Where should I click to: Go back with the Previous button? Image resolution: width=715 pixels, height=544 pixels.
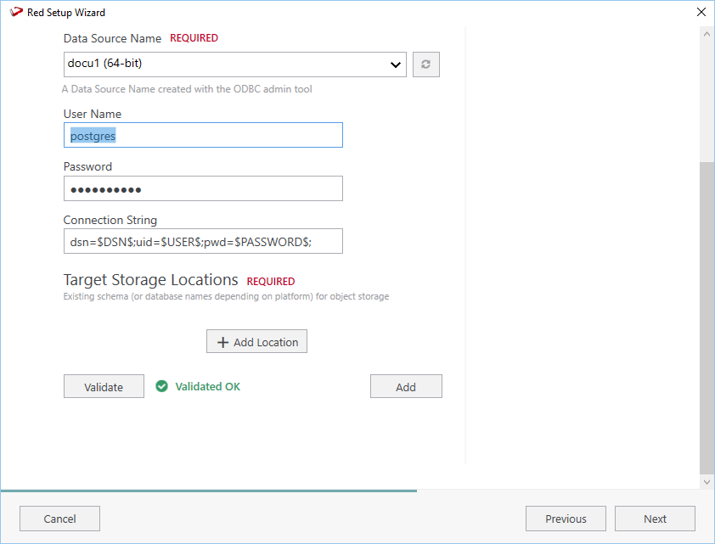[566, 519]
